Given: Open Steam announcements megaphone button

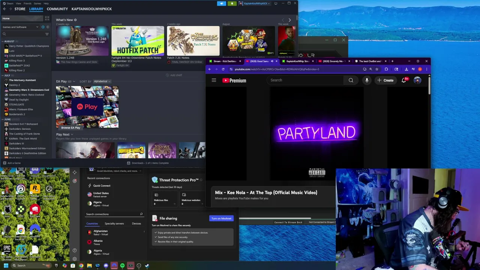Looking at the screenshot, I should tap(222, 3).
